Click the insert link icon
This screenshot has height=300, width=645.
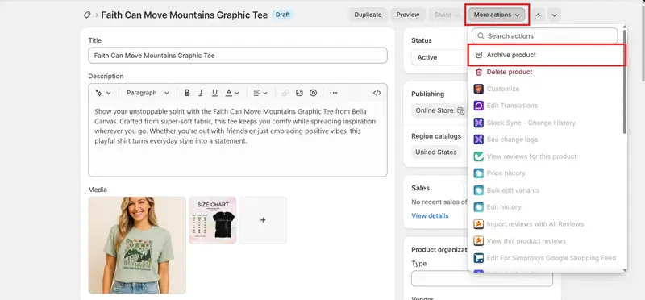point(285,93)
